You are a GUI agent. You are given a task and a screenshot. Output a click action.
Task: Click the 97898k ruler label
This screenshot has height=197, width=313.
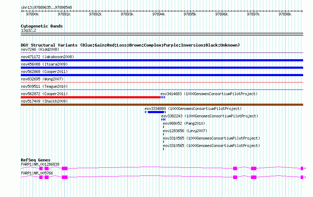click(x=285, y=14)
